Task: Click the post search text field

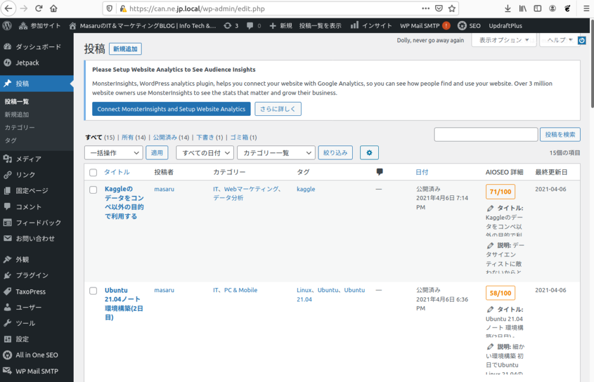Action: [x=486, y=134]
